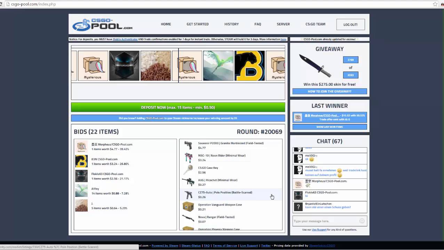Open the FAQ link in footer
Screen dimensions: 444x250
(x=207, y=245)
